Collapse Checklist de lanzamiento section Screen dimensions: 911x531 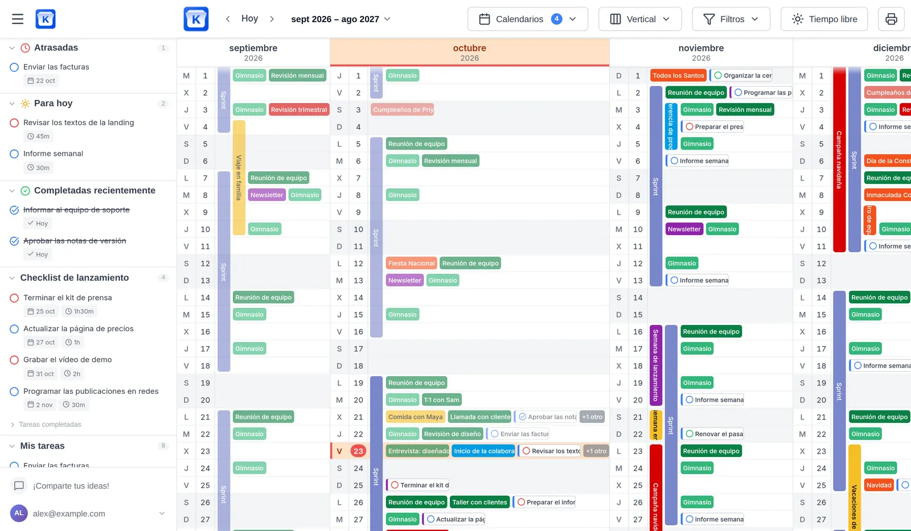click(x=12, y=278)
